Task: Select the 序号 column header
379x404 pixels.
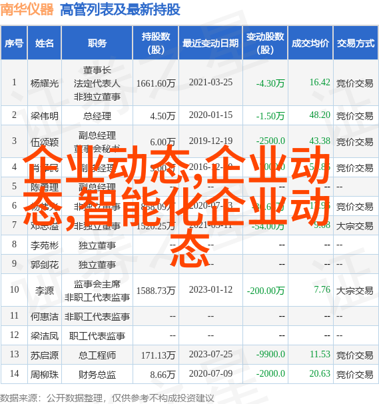Action: [x=14, y=43]
